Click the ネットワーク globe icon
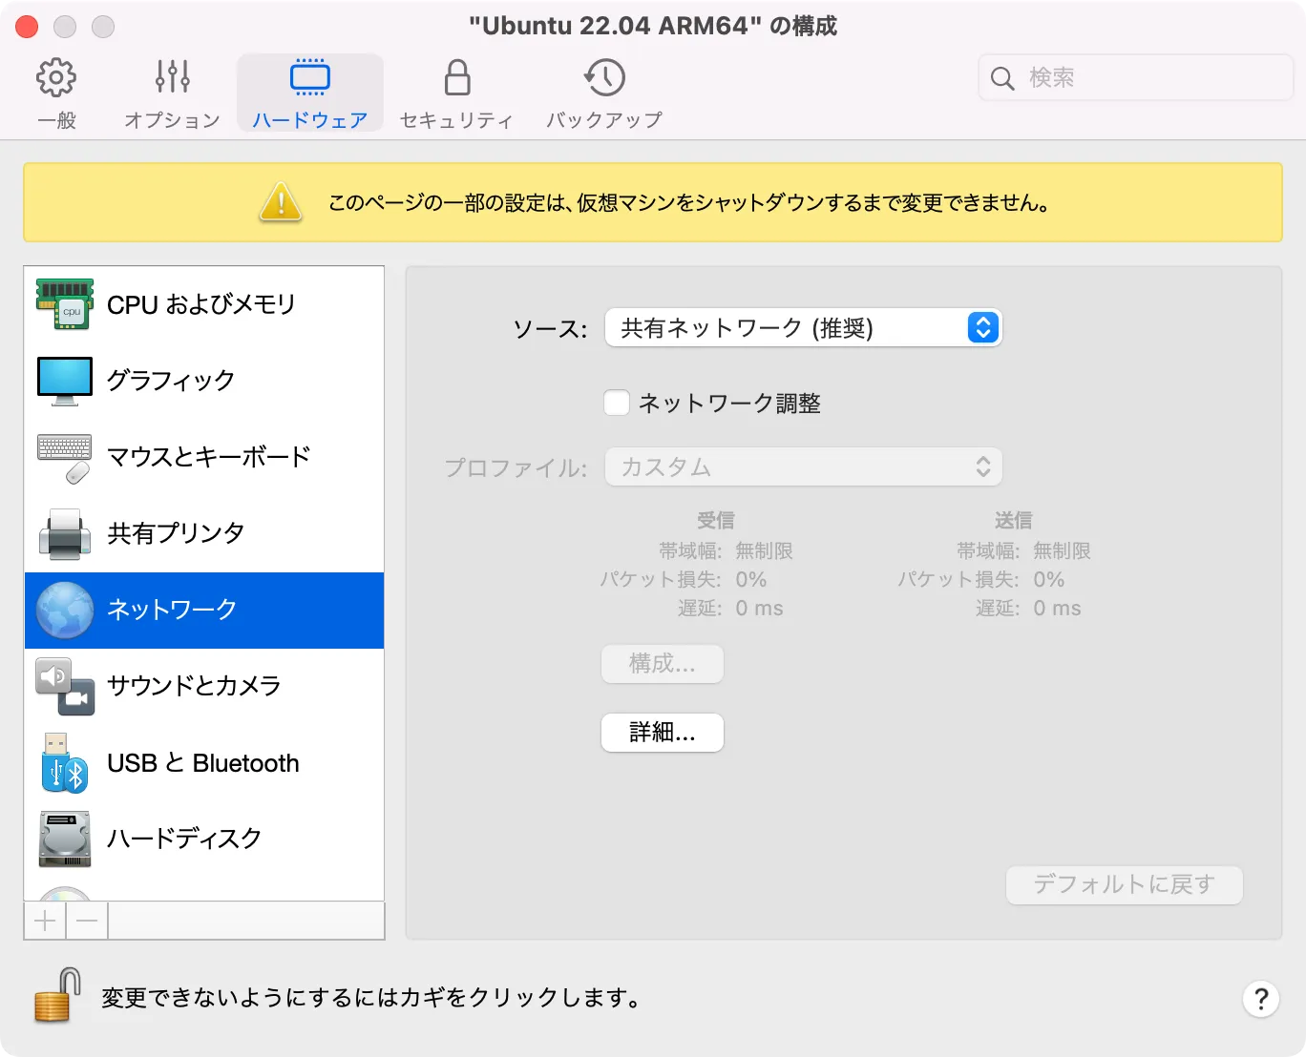 pos(65,610)
